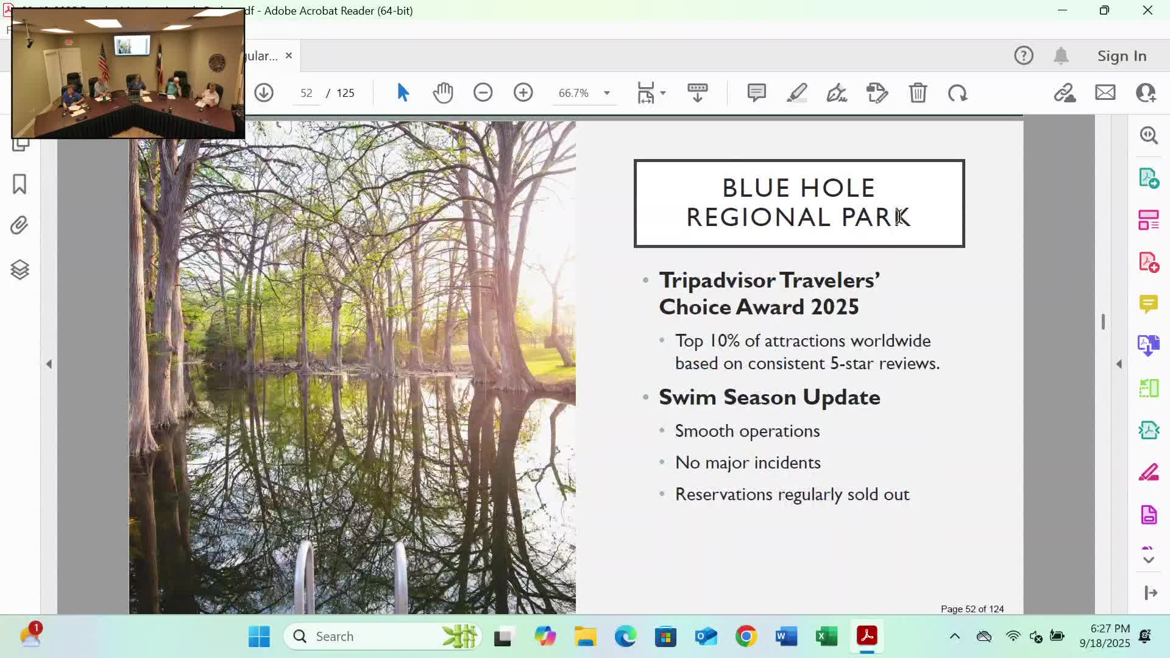The width and height of the screenshot is (1170, 658).
Task: Click the vertical scrollbar thumb
Action: (x=1103, y=321)
